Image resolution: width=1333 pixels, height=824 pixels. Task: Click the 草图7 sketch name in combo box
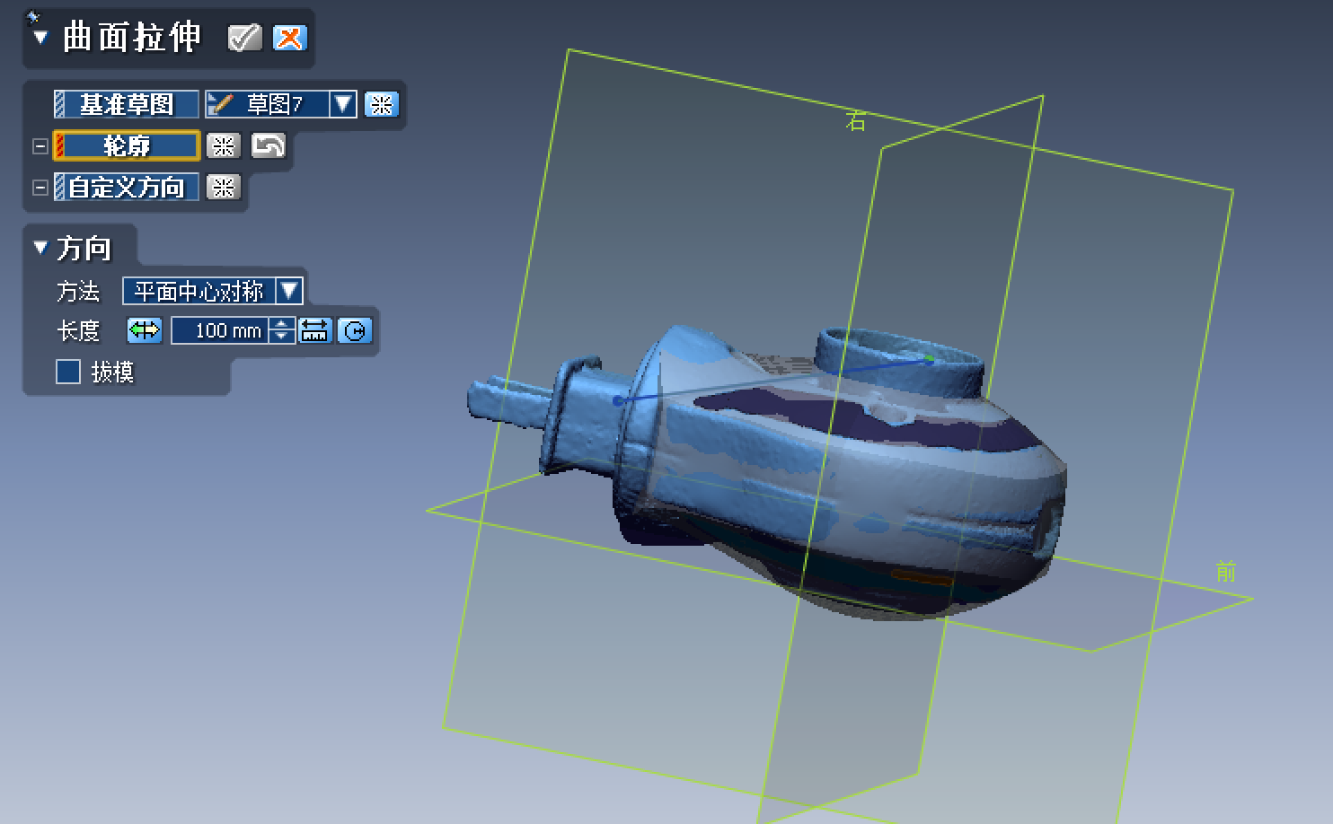pos(275,104)
